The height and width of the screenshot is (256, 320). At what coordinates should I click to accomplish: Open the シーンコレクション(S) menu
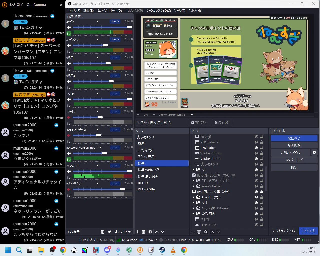pyautogui.click(x=158, y=10)
